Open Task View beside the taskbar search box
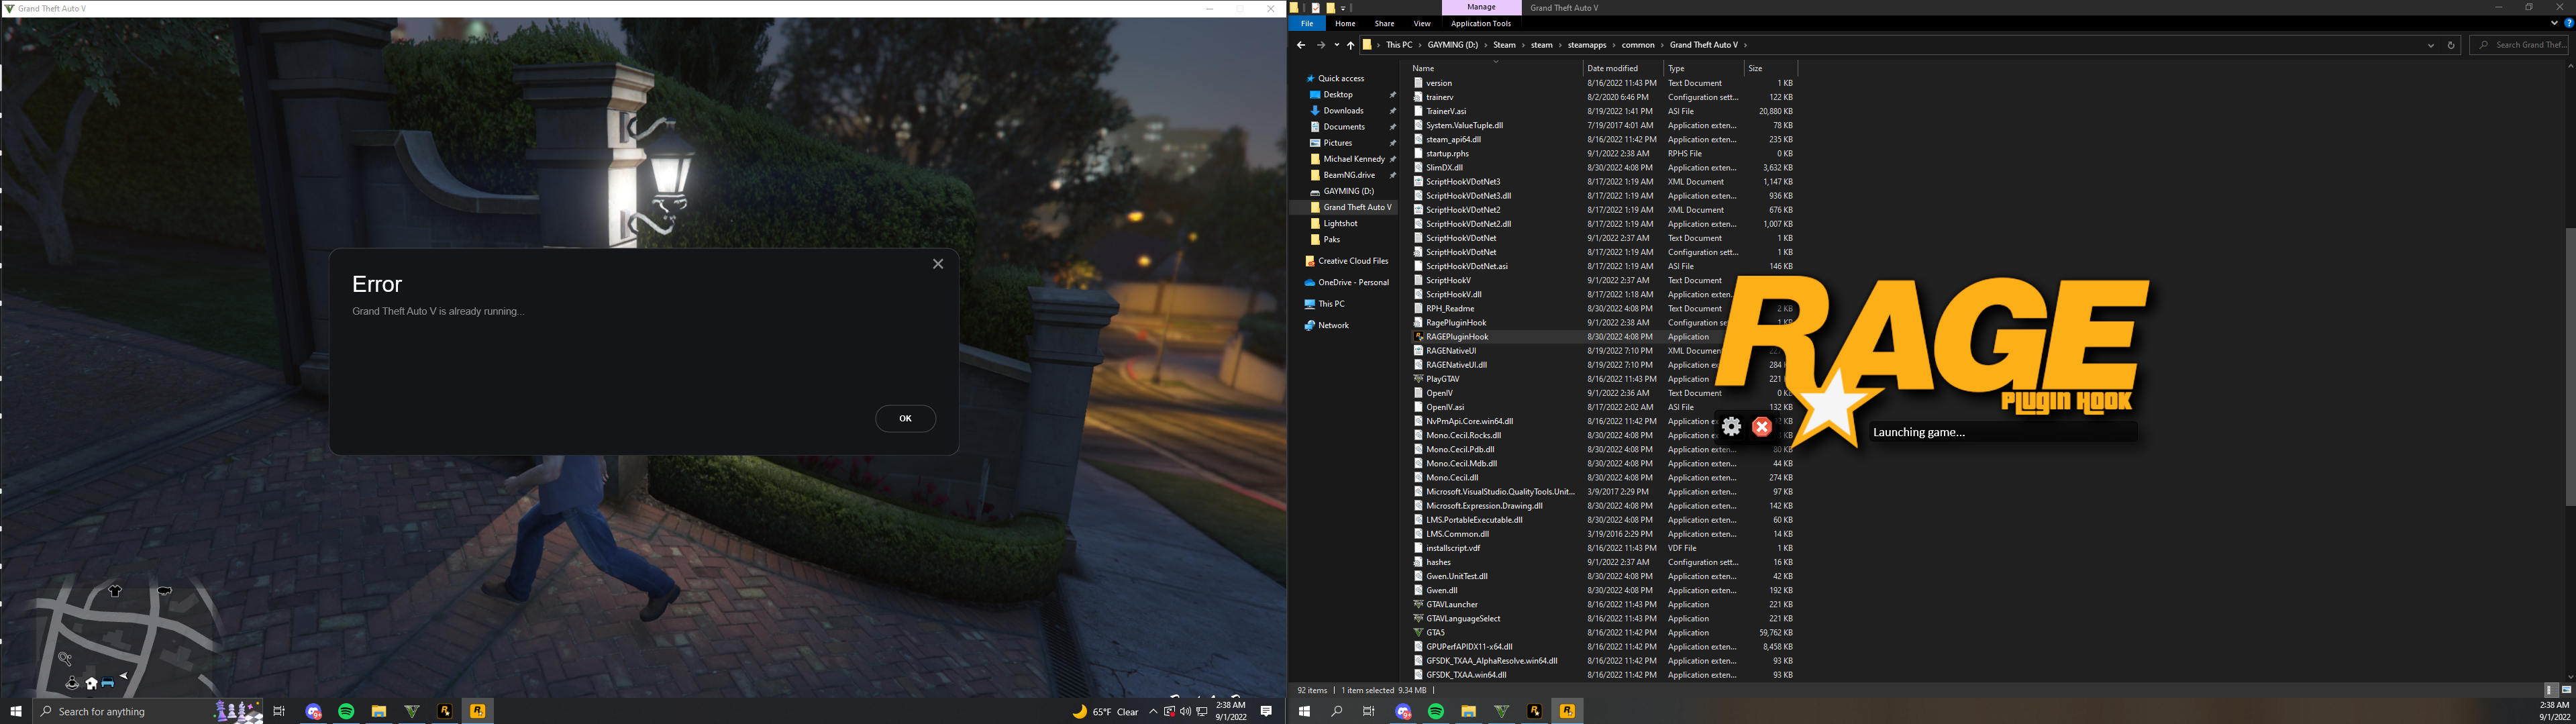Image resolution: width=2576 pixels, height=724 pixels. coord(280,711)
